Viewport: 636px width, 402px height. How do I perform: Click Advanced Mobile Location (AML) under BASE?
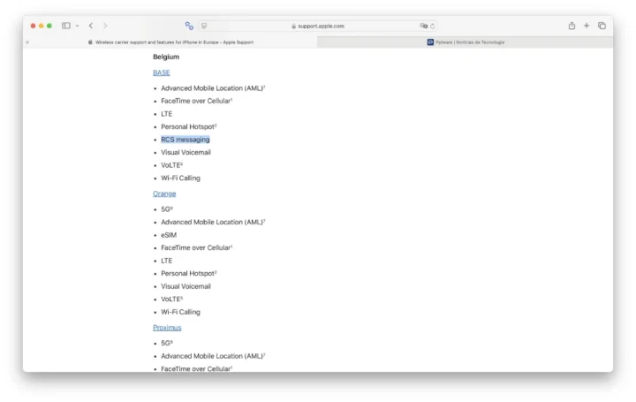coord(213,88)
